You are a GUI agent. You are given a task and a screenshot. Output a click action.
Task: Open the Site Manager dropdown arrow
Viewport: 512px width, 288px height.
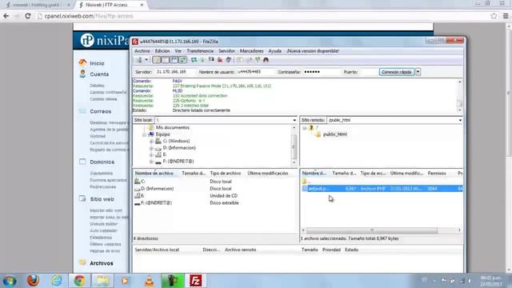click(146, 60)
